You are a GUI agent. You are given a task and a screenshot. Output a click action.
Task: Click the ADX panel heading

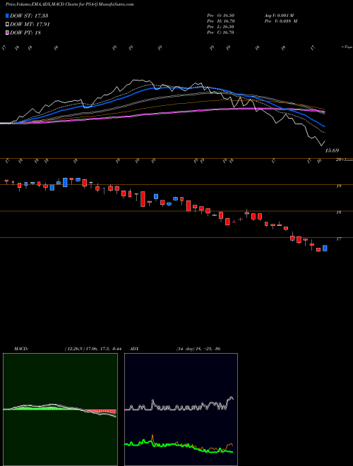click(135, 349)
